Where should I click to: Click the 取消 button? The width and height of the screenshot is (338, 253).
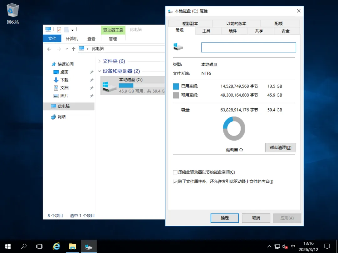(x=256, y=218)
